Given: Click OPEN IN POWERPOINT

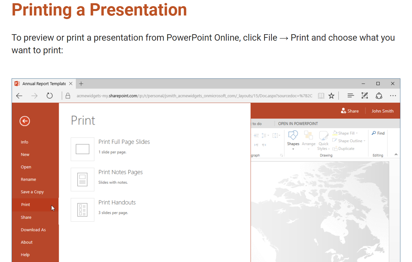Looking at the screenshot, I should point(298,124).
